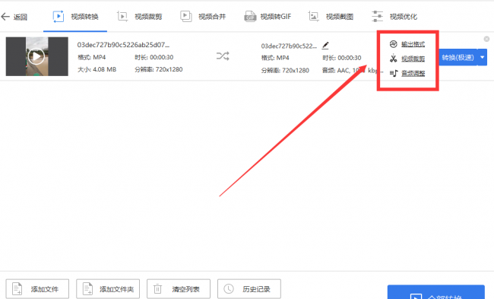Viewport: 494px width, 299px height.
Task: Open the 视频转换 tab
Action: [75, 17]
